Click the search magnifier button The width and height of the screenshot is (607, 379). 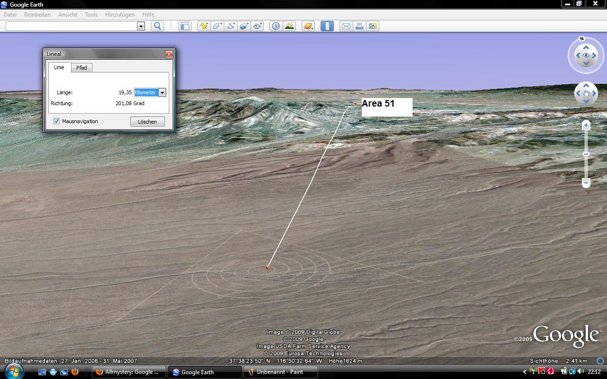pyautogui.click(x=157, y=26)
